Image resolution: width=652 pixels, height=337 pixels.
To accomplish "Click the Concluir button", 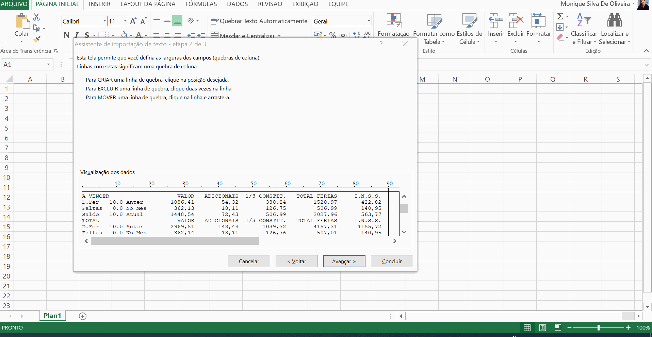I will (x=392, y=261).
